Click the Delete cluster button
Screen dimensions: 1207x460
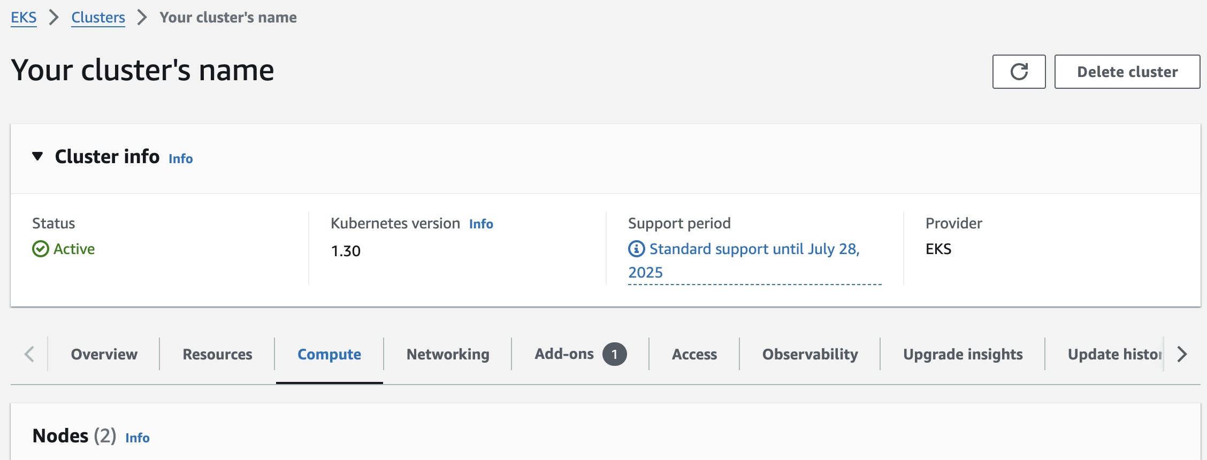pos(1127,71)
